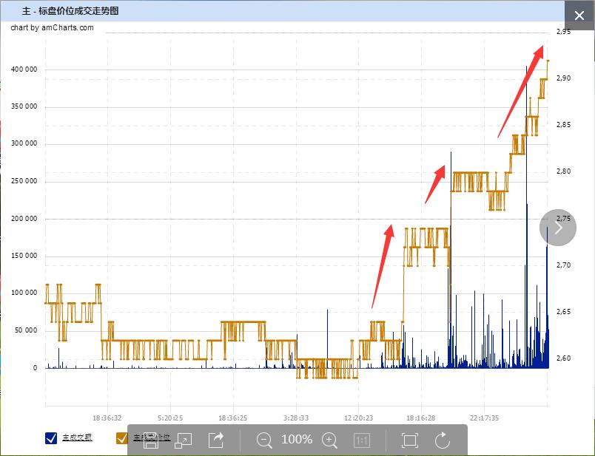Click the 400 000 volume axis label

24,69
